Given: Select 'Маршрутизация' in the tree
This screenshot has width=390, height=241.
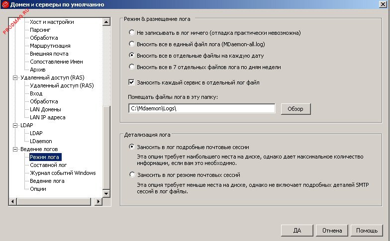Looking at the screenshot, I should (x=49, y=46).
